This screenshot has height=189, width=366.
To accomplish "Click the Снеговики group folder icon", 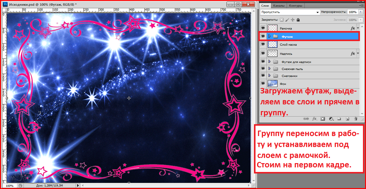I will pyautogui.click(x=275, y=76).
